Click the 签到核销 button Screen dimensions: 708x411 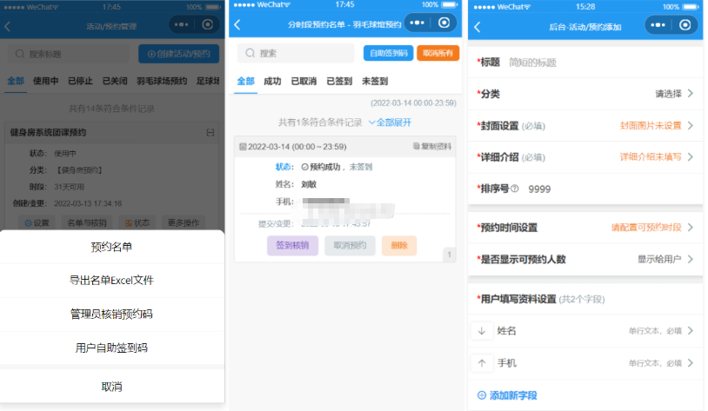click(x=292, y=245)
